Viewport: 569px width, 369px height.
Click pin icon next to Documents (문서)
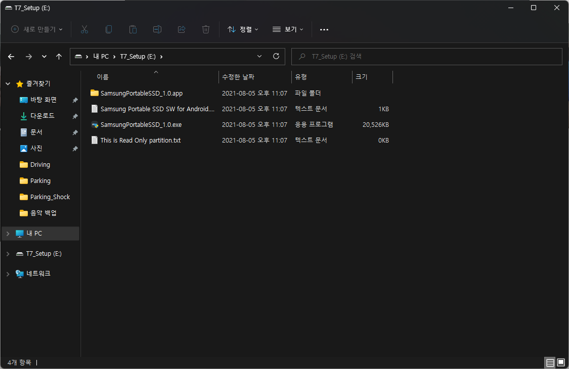(75, 133)
